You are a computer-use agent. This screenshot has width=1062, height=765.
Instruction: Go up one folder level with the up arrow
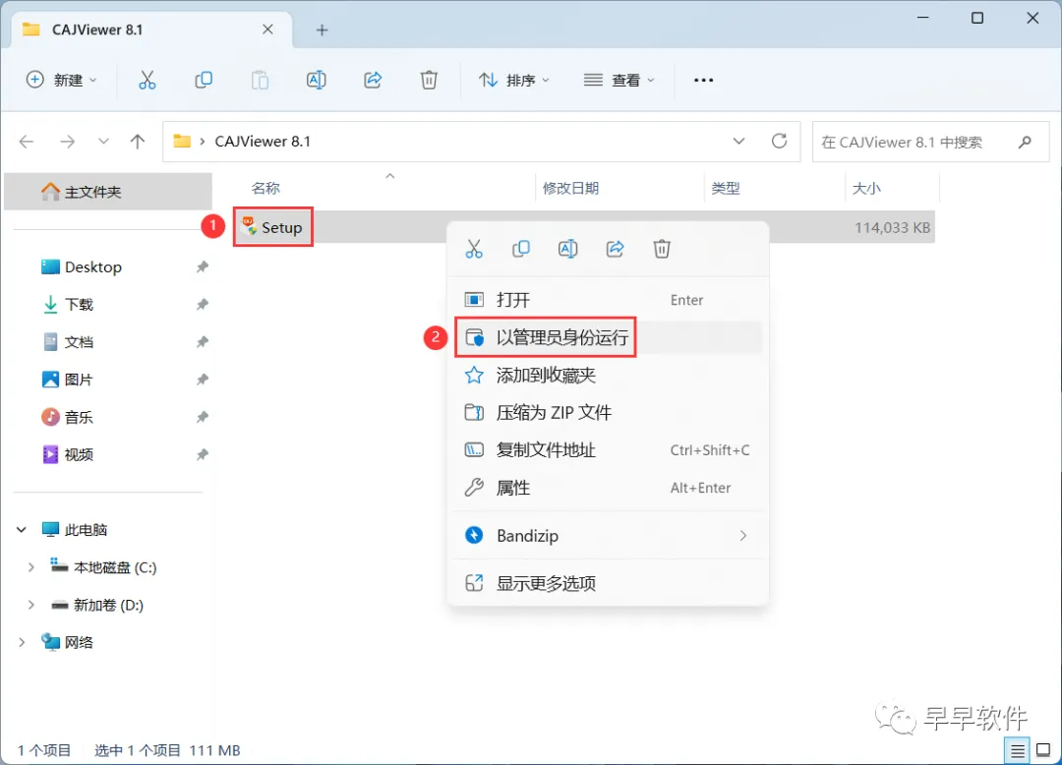coord(138,142)
